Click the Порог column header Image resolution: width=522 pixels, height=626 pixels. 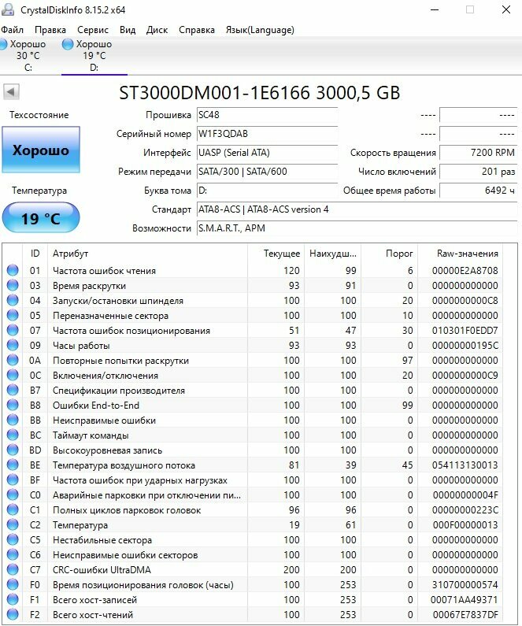[x=390, y=254]
